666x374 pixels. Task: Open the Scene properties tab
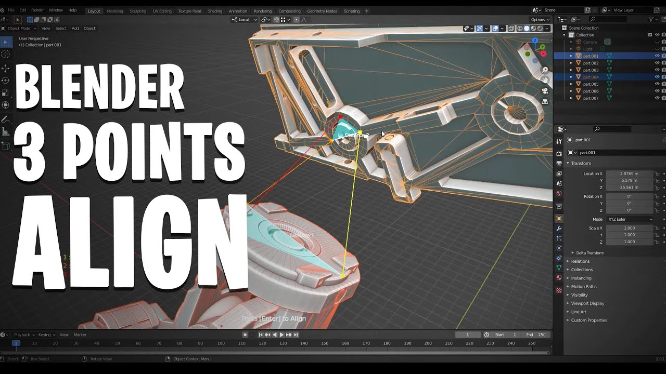pos(559,183)
